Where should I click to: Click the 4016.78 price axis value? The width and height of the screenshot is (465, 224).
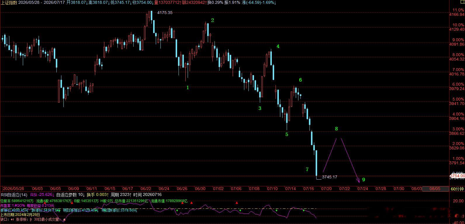pyautogui.click(x=457, y=74)
